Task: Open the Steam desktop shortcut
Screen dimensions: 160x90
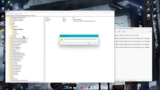Action: pos(155,2)
